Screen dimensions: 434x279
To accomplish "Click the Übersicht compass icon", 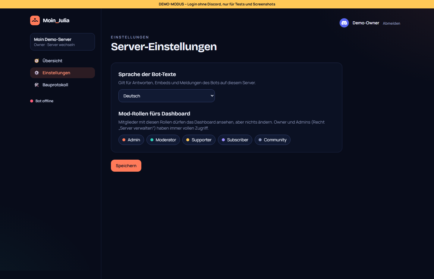I will pos(37,61).
